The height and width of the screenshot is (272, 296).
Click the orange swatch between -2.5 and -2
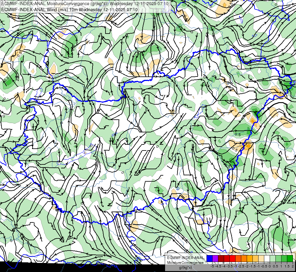[244, 258]
